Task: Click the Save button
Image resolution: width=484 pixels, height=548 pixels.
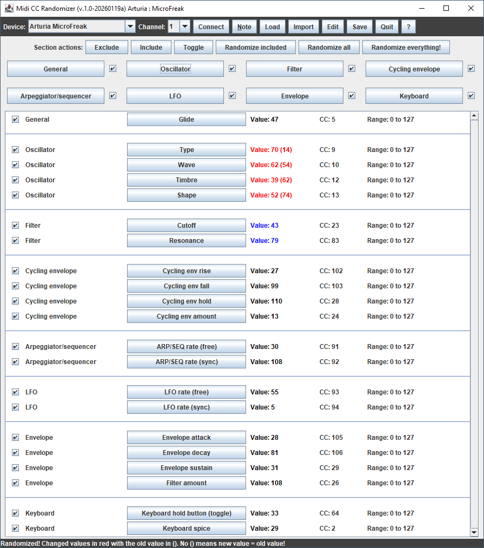Action: coord(360,27)
